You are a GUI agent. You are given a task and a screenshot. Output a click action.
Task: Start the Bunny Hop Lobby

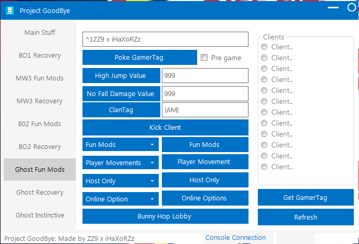click(x=165, y=216)
